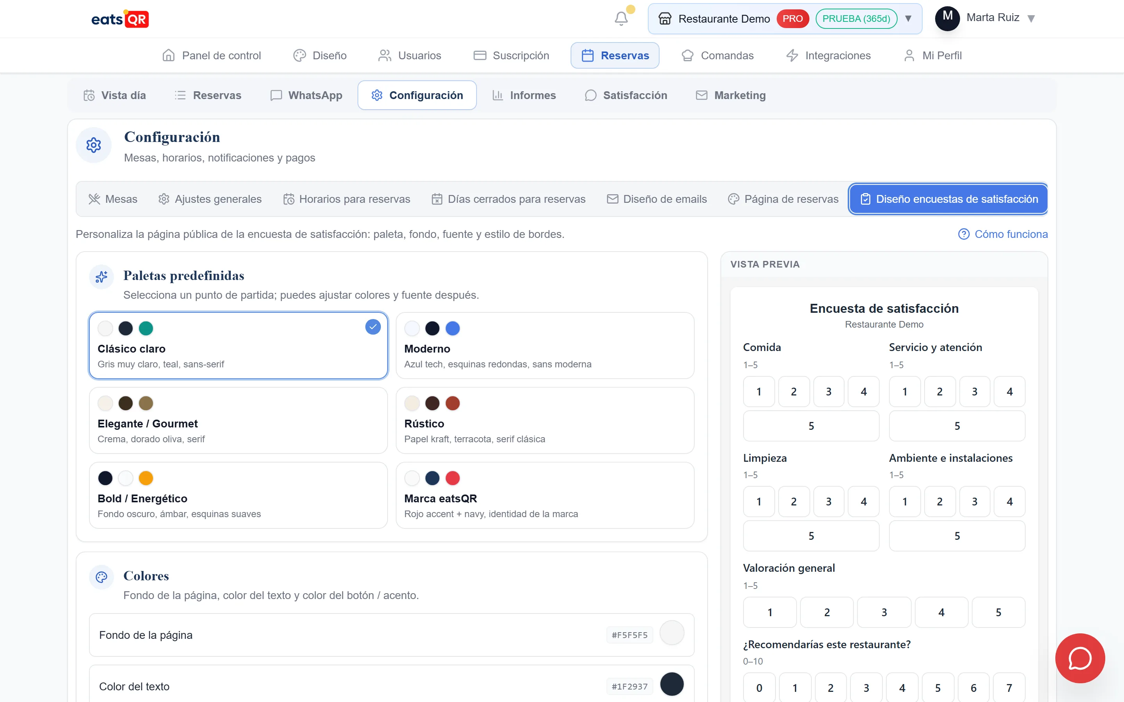Click the gear icon of Ajustes generales
The image size is (1124, 702).
164,199
